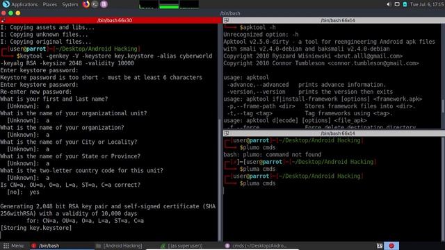Click the '$apktool -h' command text

coord(257,28)
